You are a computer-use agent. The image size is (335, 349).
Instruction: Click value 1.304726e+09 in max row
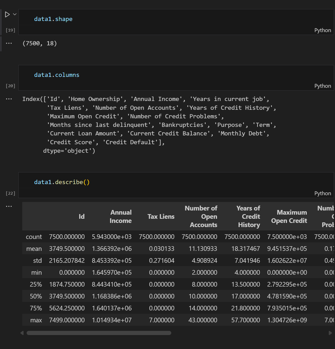[287, 320]
